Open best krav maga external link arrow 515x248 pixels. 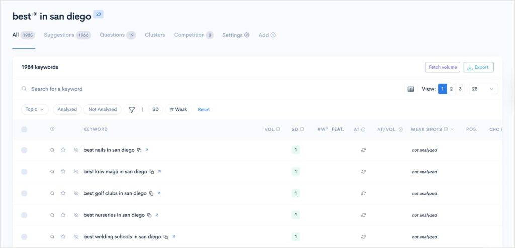click(159, 171)
